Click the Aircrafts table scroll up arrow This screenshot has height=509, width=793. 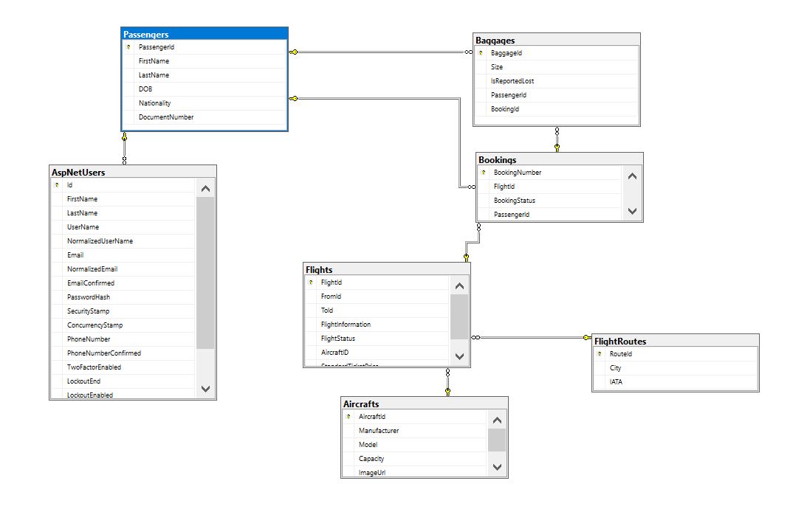[x=497, y=420]
